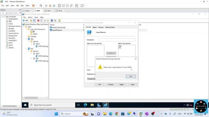Click the Help button in NewIPSiteLink Properties
The height and width of the screenshot is (117, 209).
132,84
